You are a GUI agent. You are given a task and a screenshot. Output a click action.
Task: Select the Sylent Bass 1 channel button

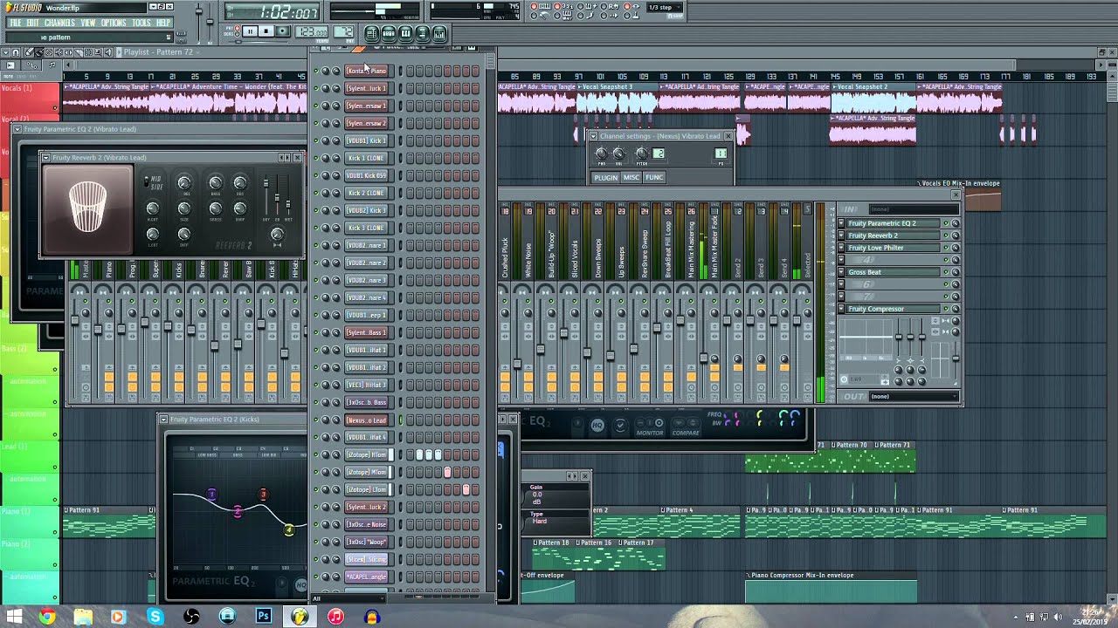[x=366, y=332]
